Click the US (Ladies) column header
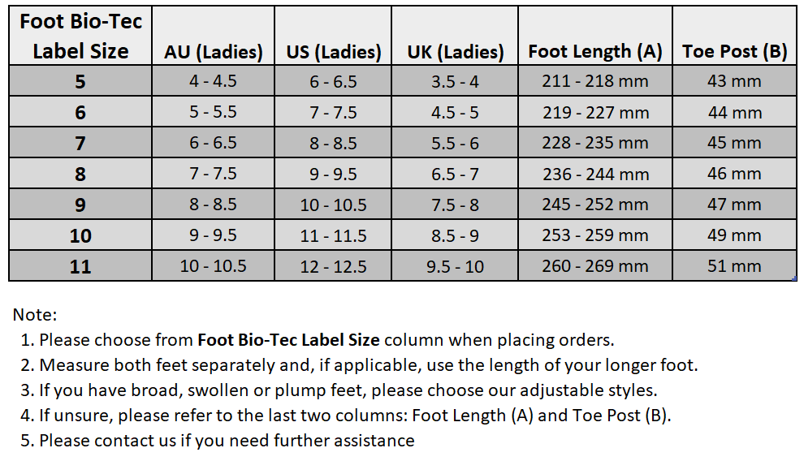 (x=334, y=52)
